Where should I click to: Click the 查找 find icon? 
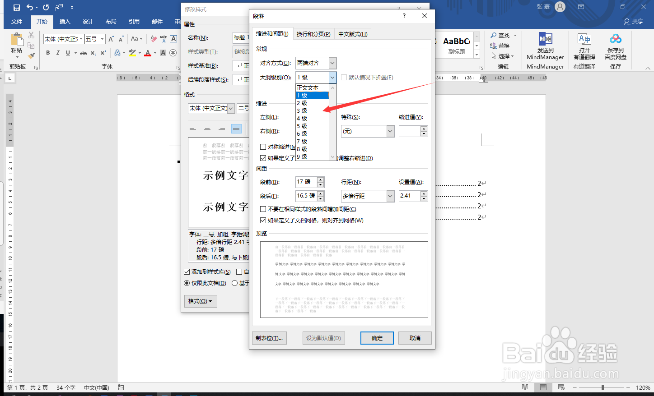[x=502, y=35]
